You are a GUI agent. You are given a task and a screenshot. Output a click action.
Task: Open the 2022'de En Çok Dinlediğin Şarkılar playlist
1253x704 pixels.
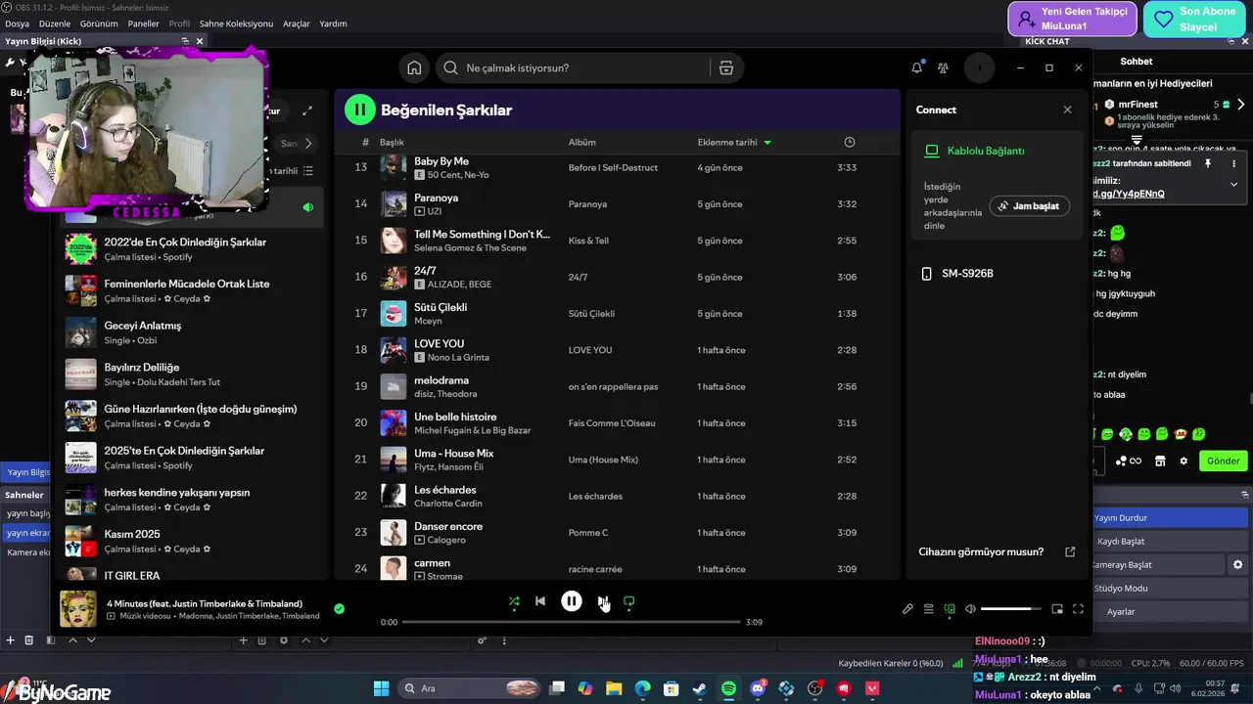[192, 248]
